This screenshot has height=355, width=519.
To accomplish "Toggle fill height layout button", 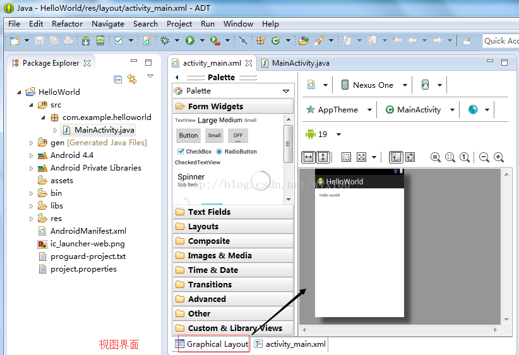I will point(323,157).
